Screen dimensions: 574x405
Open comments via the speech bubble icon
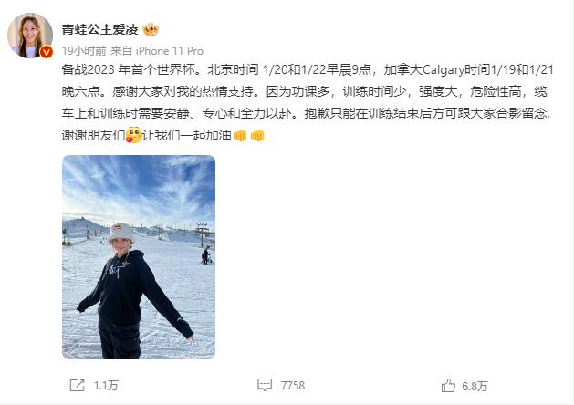[x=265, y=385]
